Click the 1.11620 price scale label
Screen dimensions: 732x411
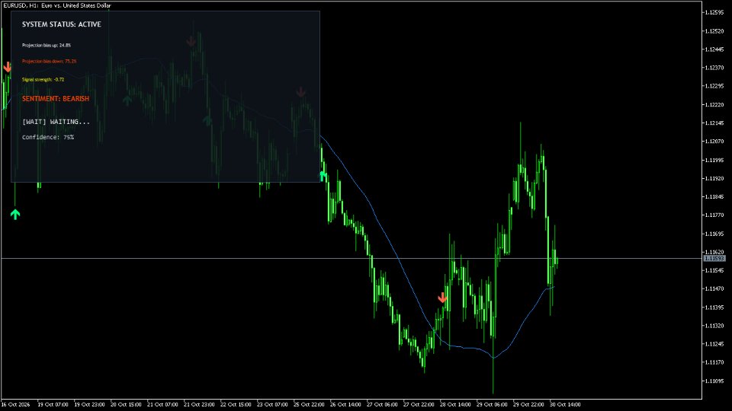[x=714, y=252]
